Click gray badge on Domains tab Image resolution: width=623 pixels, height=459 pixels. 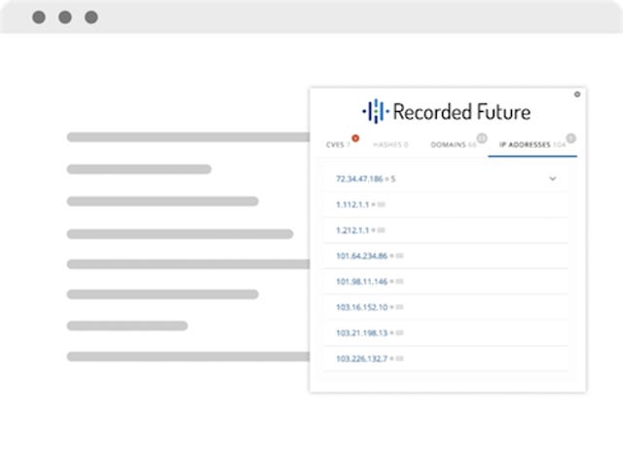click(x=482, y=138)
